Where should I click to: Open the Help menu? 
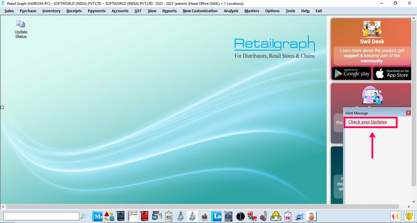pos(305,11)
